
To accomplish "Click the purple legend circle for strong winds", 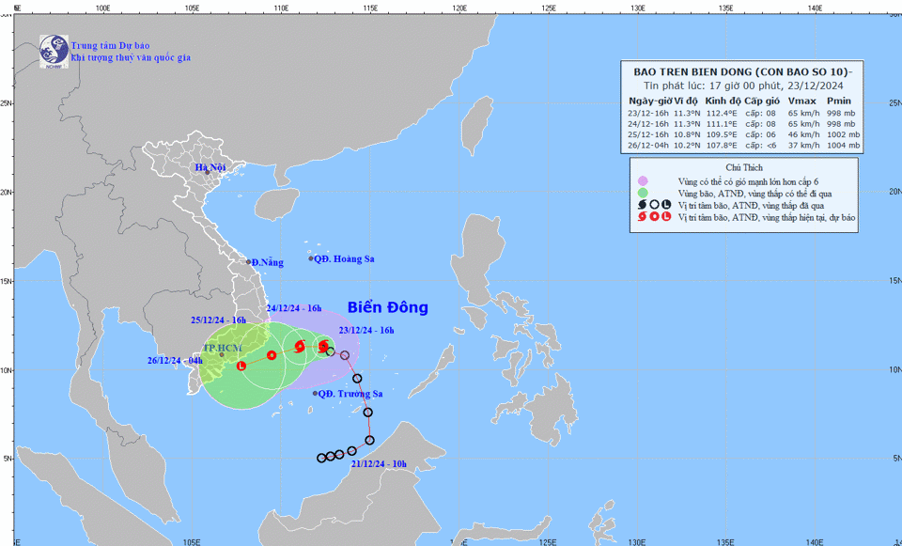I will click(643, 181).
